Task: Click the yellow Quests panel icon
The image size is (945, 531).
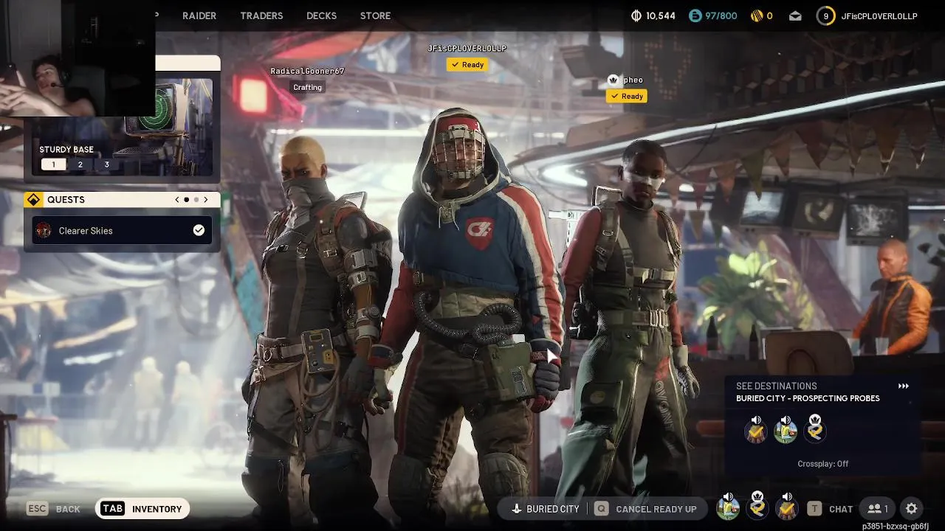Action: pos(33,200)
